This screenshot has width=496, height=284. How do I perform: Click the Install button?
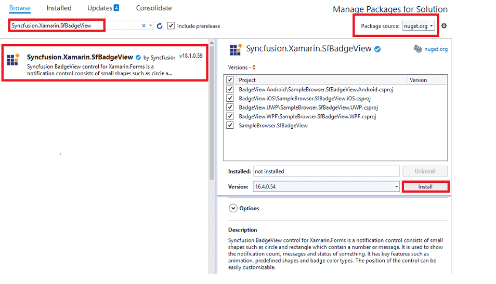[425, 186]
